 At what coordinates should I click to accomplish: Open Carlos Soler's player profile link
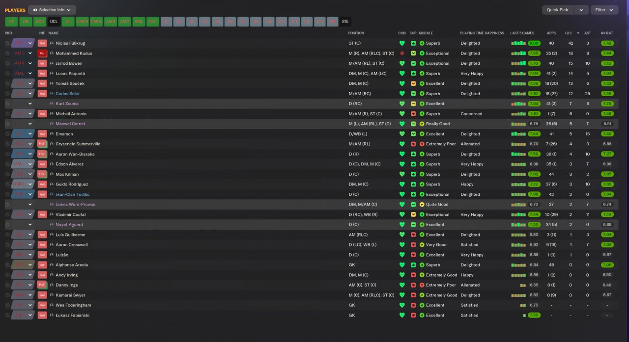67,94
